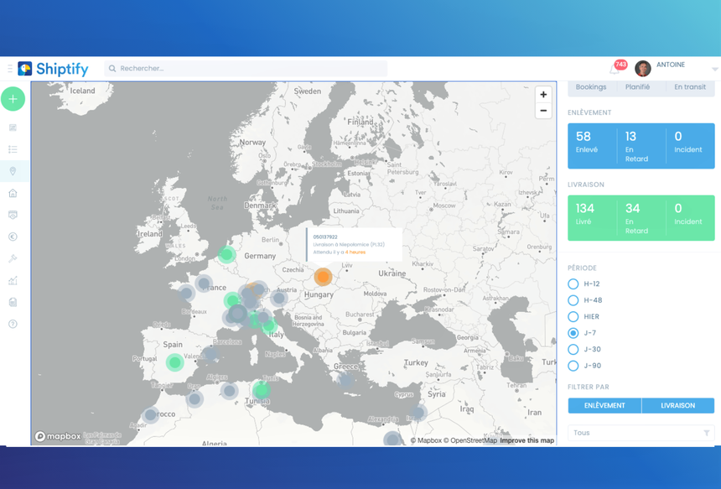Open the house icon in sidebar
721x489 pixels.
(13, 193)
